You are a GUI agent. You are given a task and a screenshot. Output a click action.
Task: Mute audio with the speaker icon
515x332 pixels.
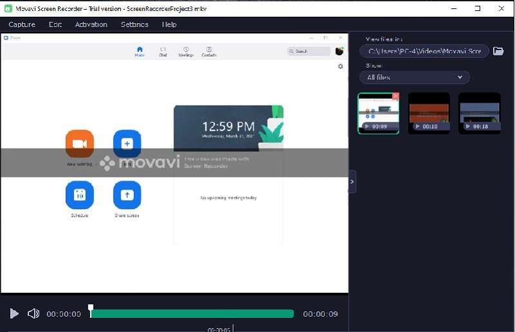[33, 314]
